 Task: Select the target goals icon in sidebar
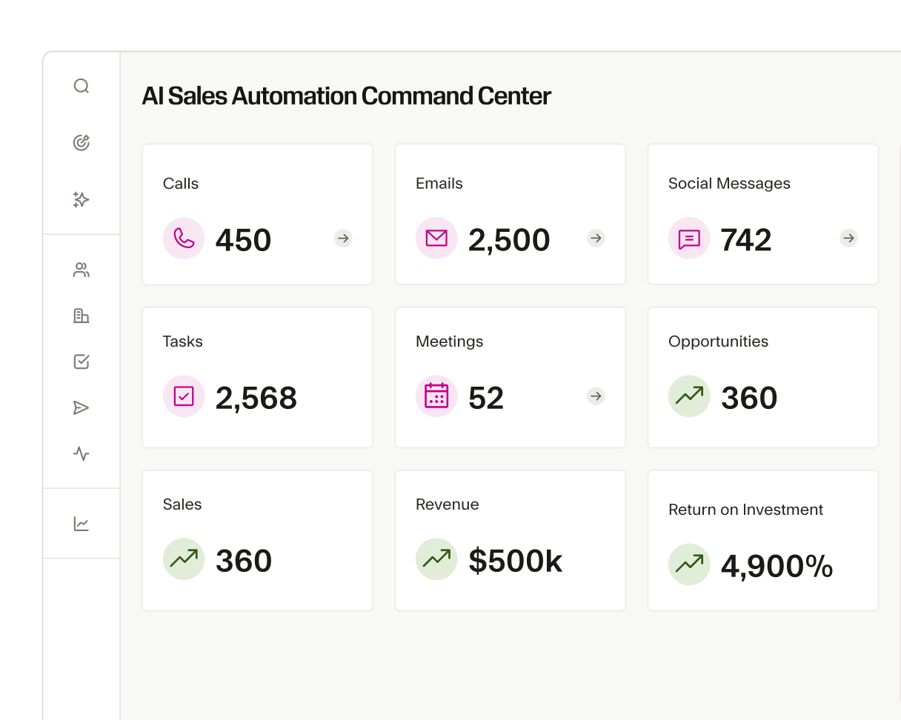coord(82,142)
